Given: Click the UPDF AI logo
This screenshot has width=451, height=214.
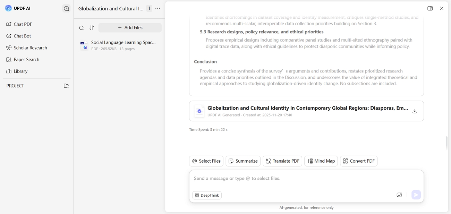Looking at the screenshot, I should (x=8, y=8).
